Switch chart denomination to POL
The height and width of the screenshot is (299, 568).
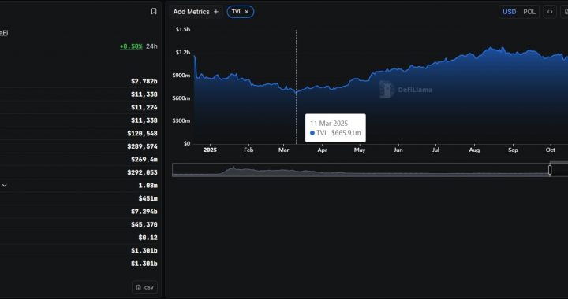click(x=529, y=12)
